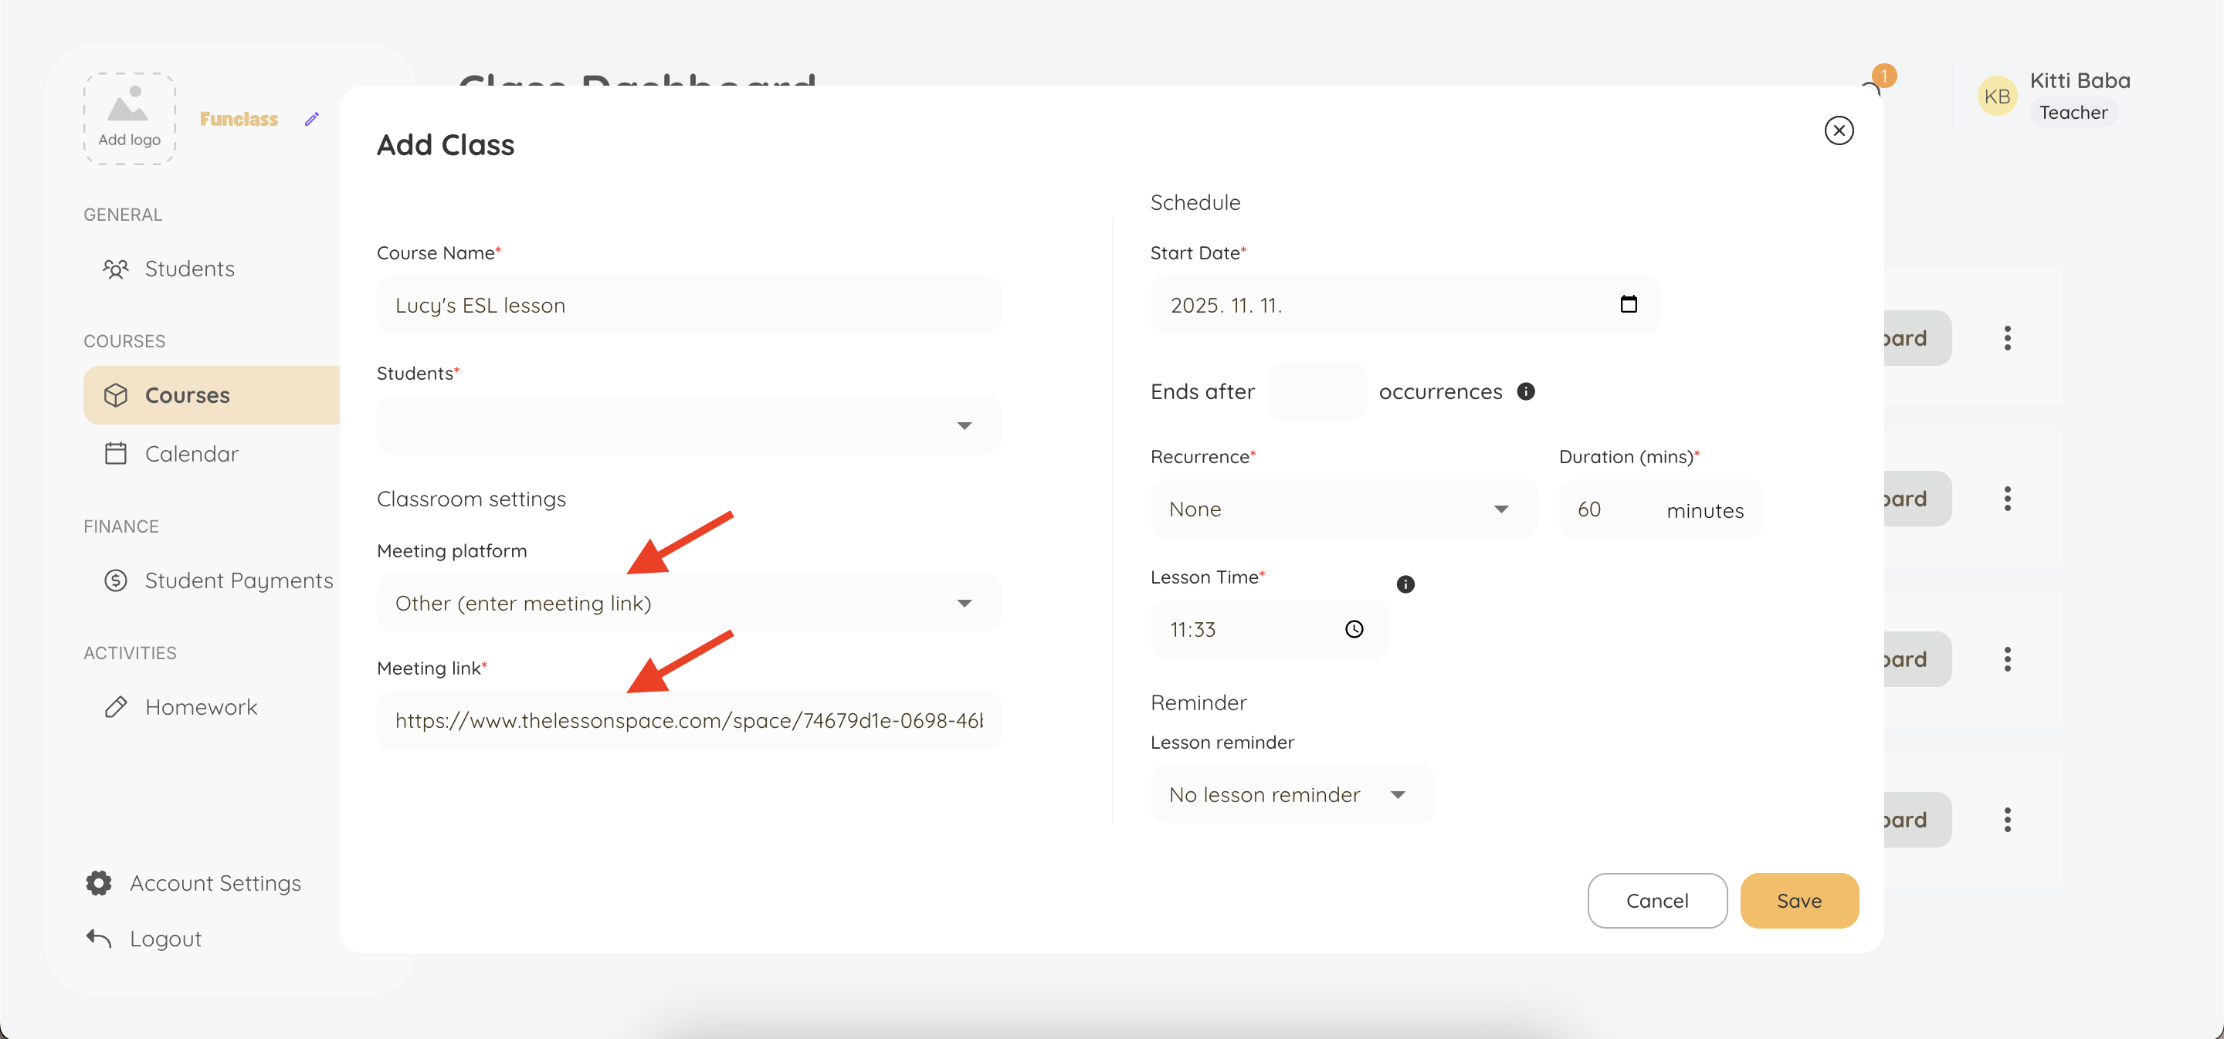Click the pencil icon next to Funclass
2224x1039 pixels.
coord(312,119)
